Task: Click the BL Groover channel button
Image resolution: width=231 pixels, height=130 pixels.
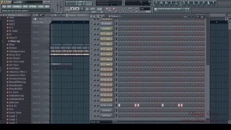Action: [x=106, y=23]
